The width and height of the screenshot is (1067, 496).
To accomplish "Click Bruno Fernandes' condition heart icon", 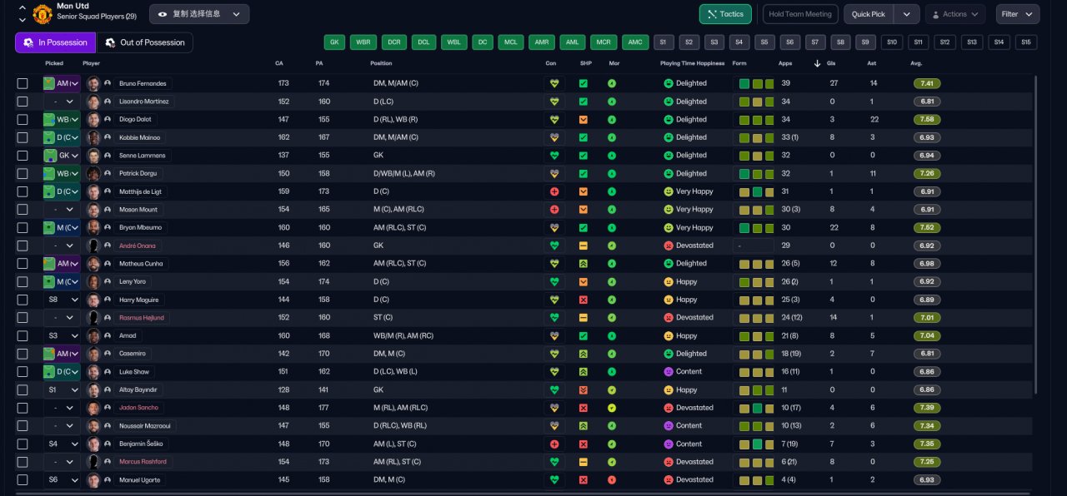I will click(554, 83).
